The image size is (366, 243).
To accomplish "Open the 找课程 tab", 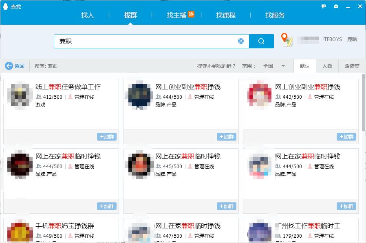I will [x=225, y=15].
